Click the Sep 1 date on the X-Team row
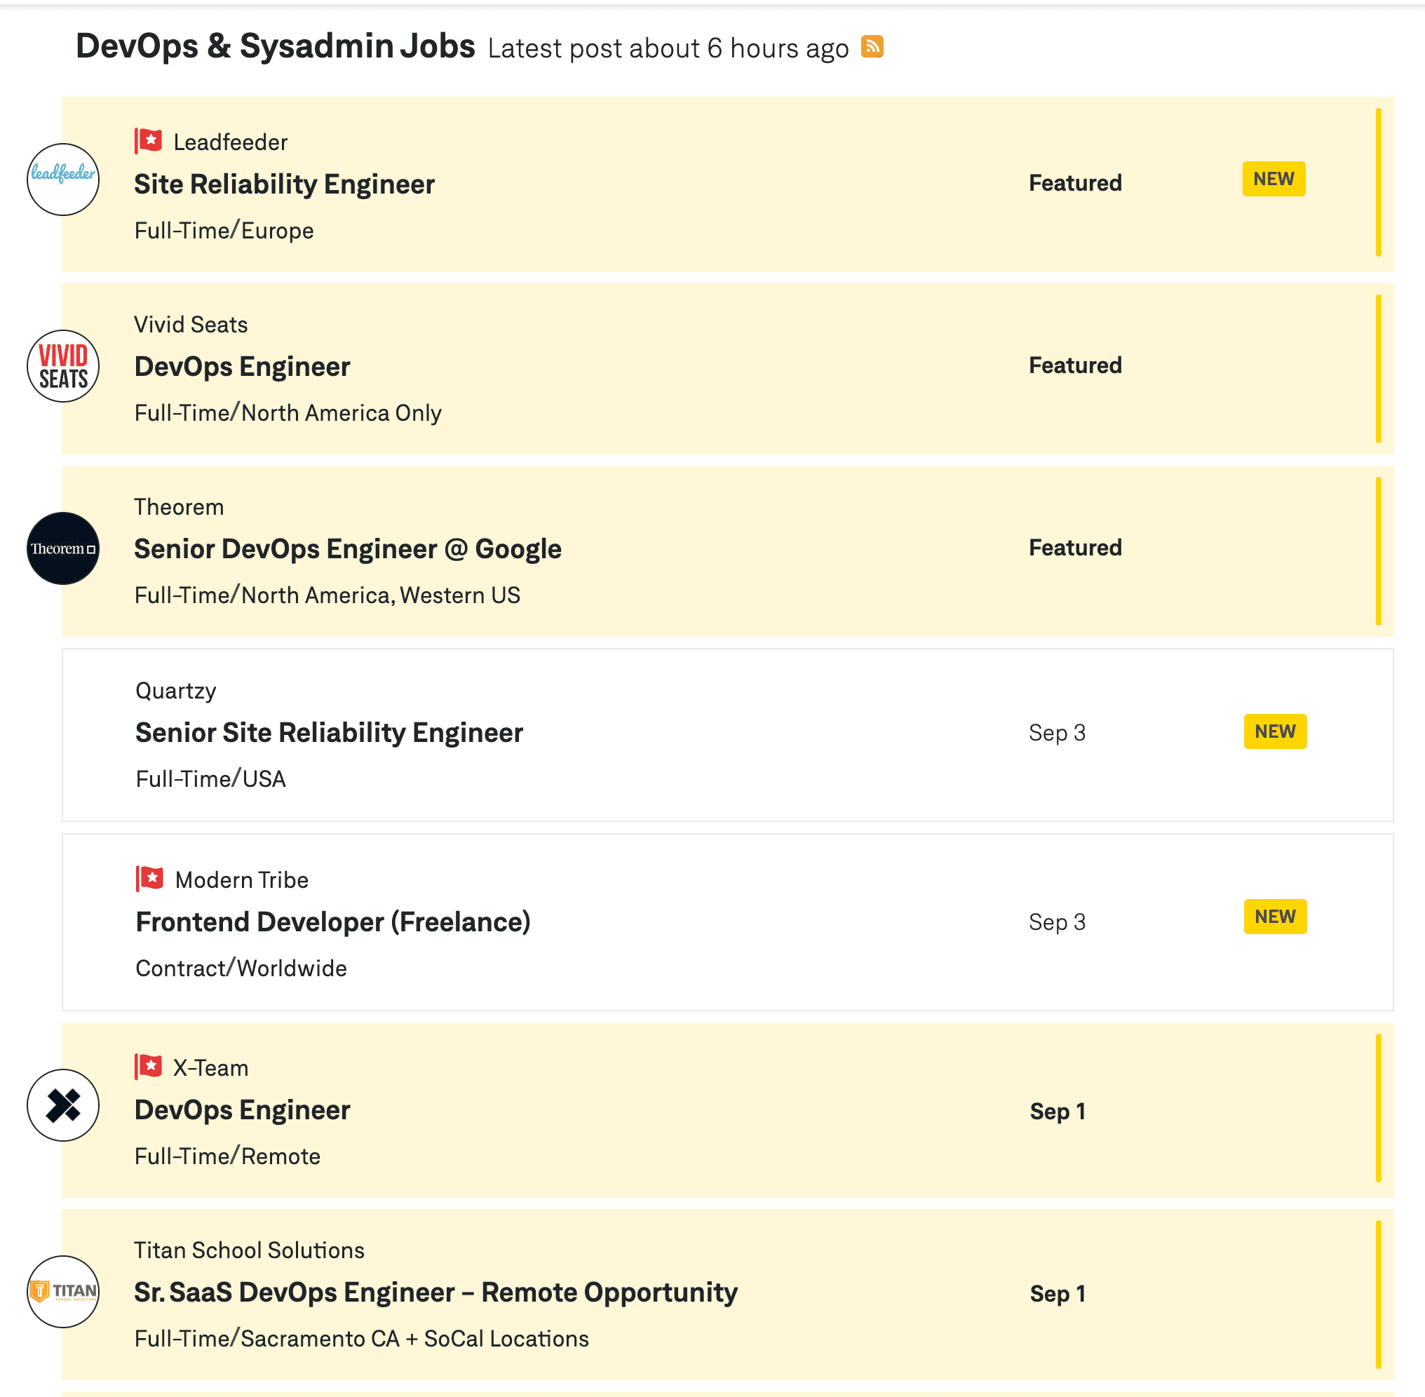Viewport: 1425px width, 1397px height. coord(1058,1112)
